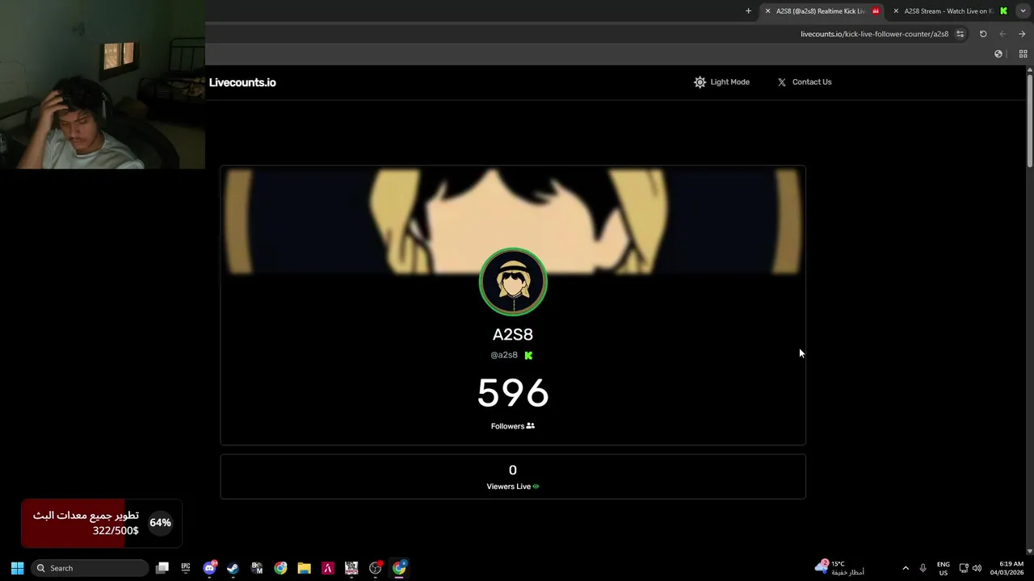Screen dimensions: 1034x581
Task: Open File Explorer from taskbar
Action: tap(304, 568)
